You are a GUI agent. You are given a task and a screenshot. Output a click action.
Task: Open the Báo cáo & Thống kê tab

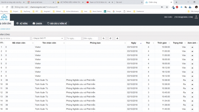(x=57, y=23)
